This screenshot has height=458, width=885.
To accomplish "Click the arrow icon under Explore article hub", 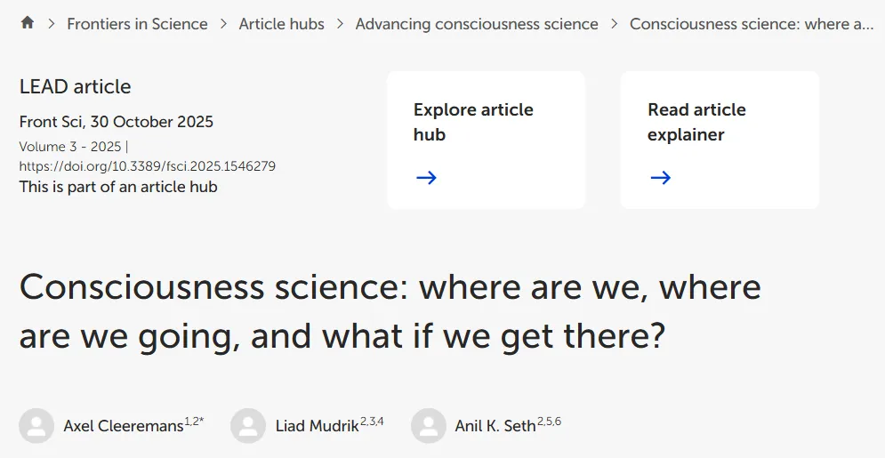I will coord(426,178).
